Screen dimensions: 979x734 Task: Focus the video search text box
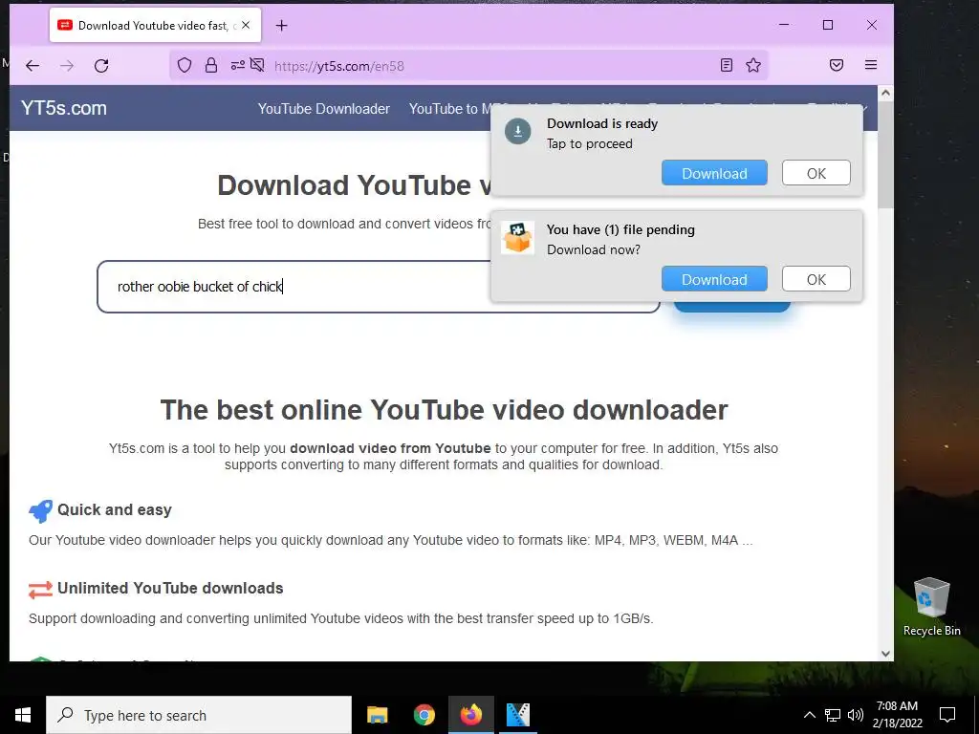pos(379,287)
